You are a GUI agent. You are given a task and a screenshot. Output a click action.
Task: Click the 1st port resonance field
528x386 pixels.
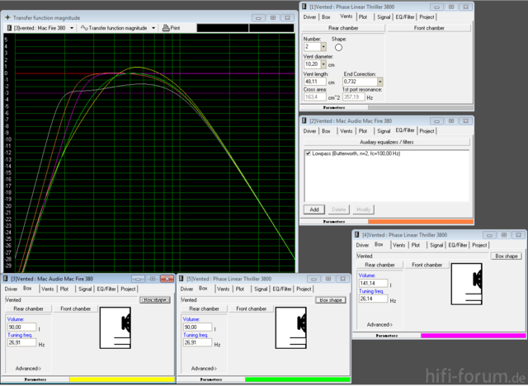[354, 97]
